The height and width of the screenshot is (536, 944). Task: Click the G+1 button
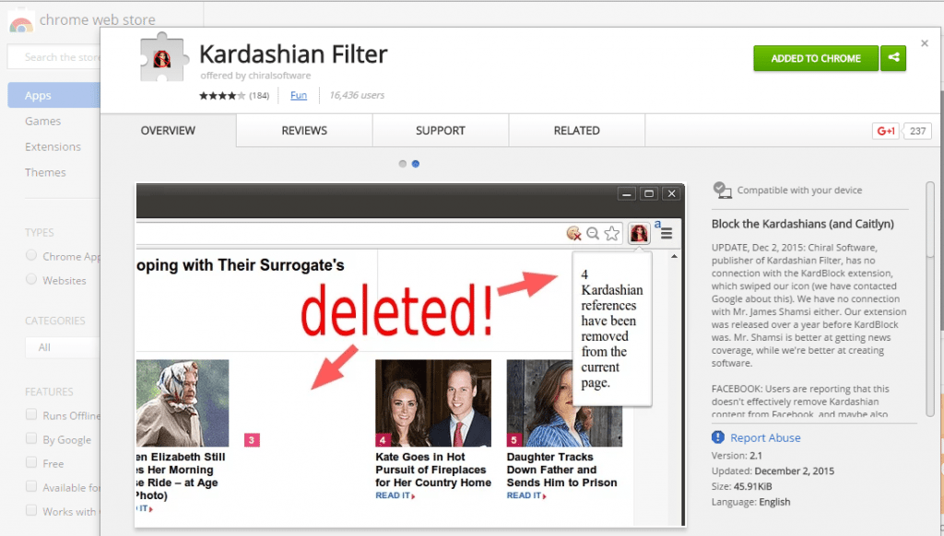click(x=886, y=131)
